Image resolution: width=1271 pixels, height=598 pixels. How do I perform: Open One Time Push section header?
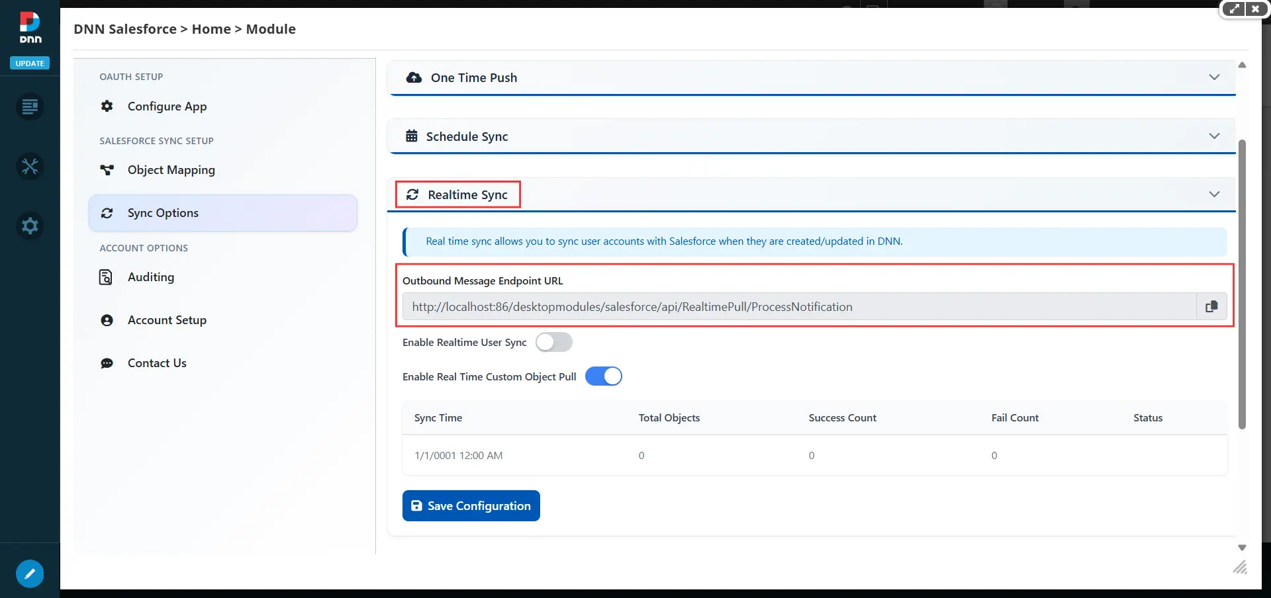[812, 77]
